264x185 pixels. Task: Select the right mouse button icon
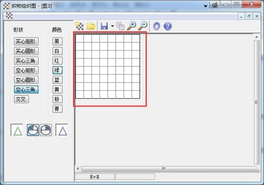(x=46, y=130)
